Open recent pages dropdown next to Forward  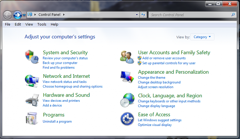(x=24, y=15)
